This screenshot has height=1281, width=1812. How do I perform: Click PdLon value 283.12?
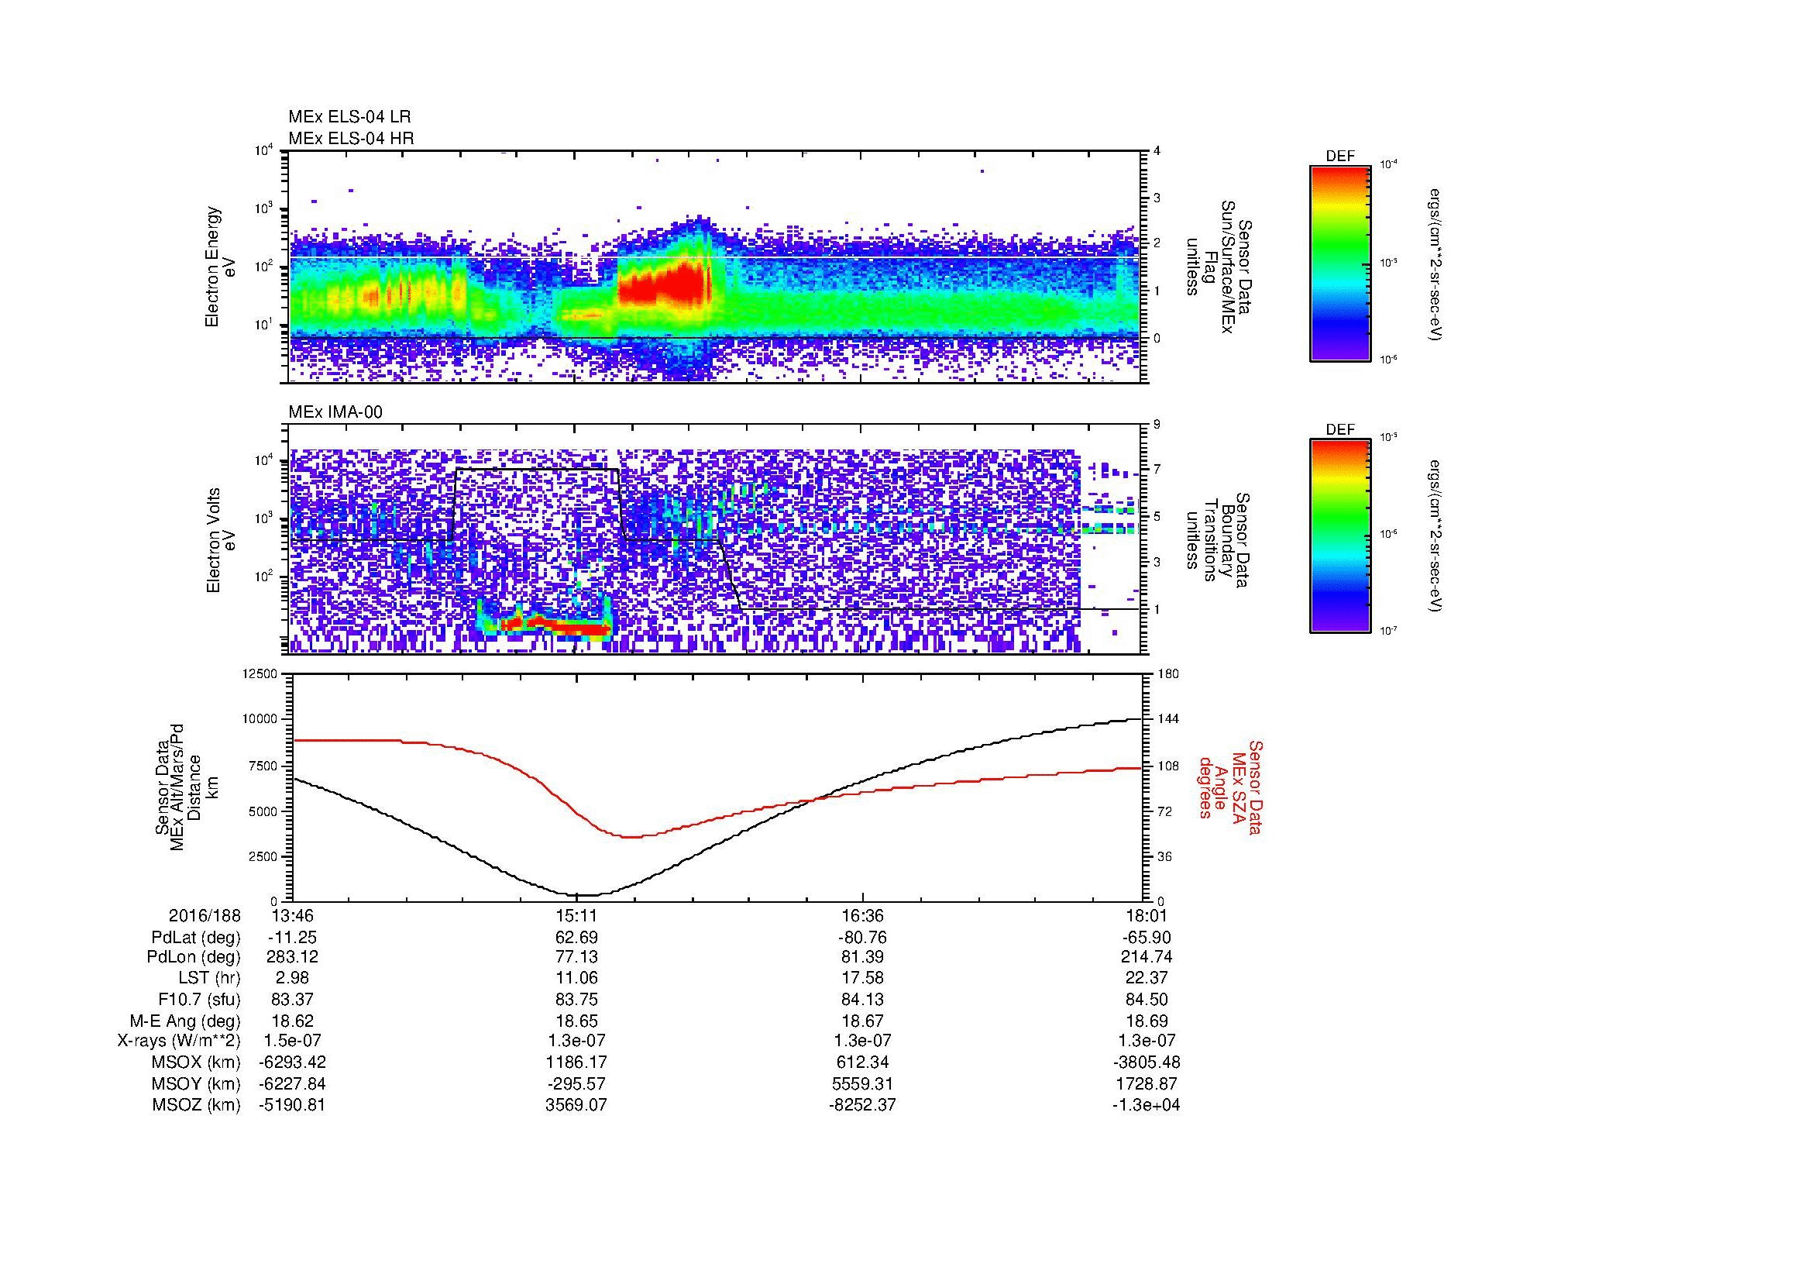292,957
